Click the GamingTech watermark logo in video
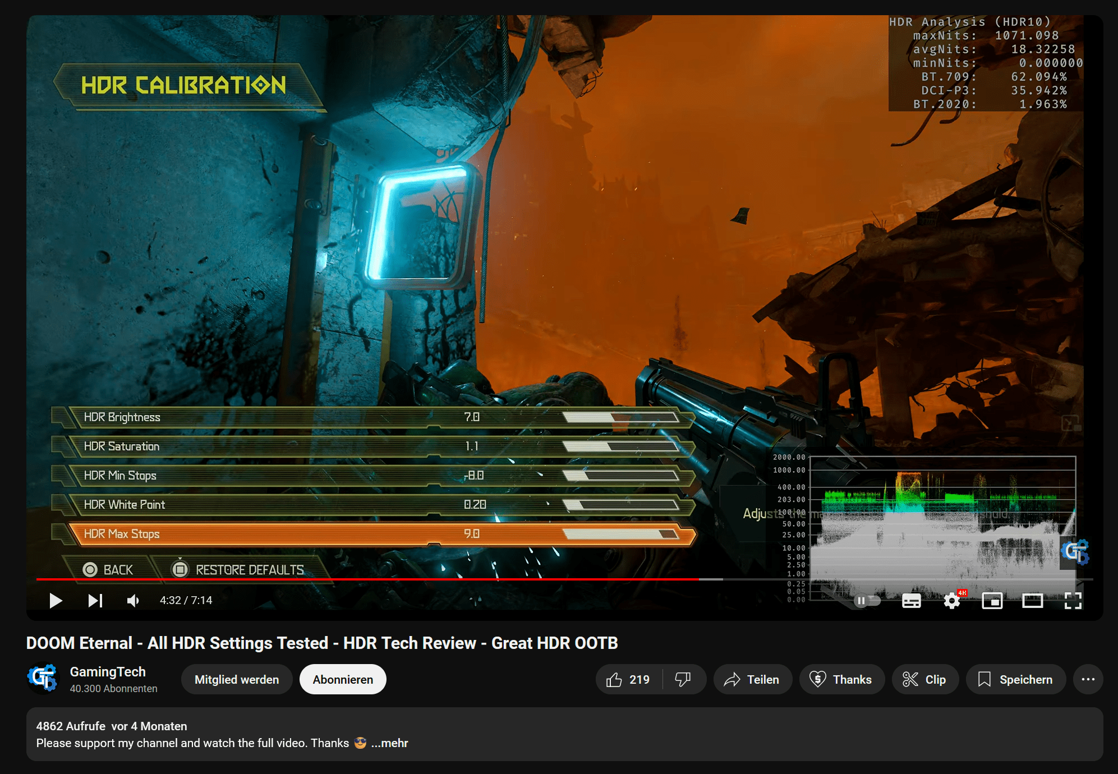The width and height of the screenshot is (1118, 774). [x=1075, y=552]
